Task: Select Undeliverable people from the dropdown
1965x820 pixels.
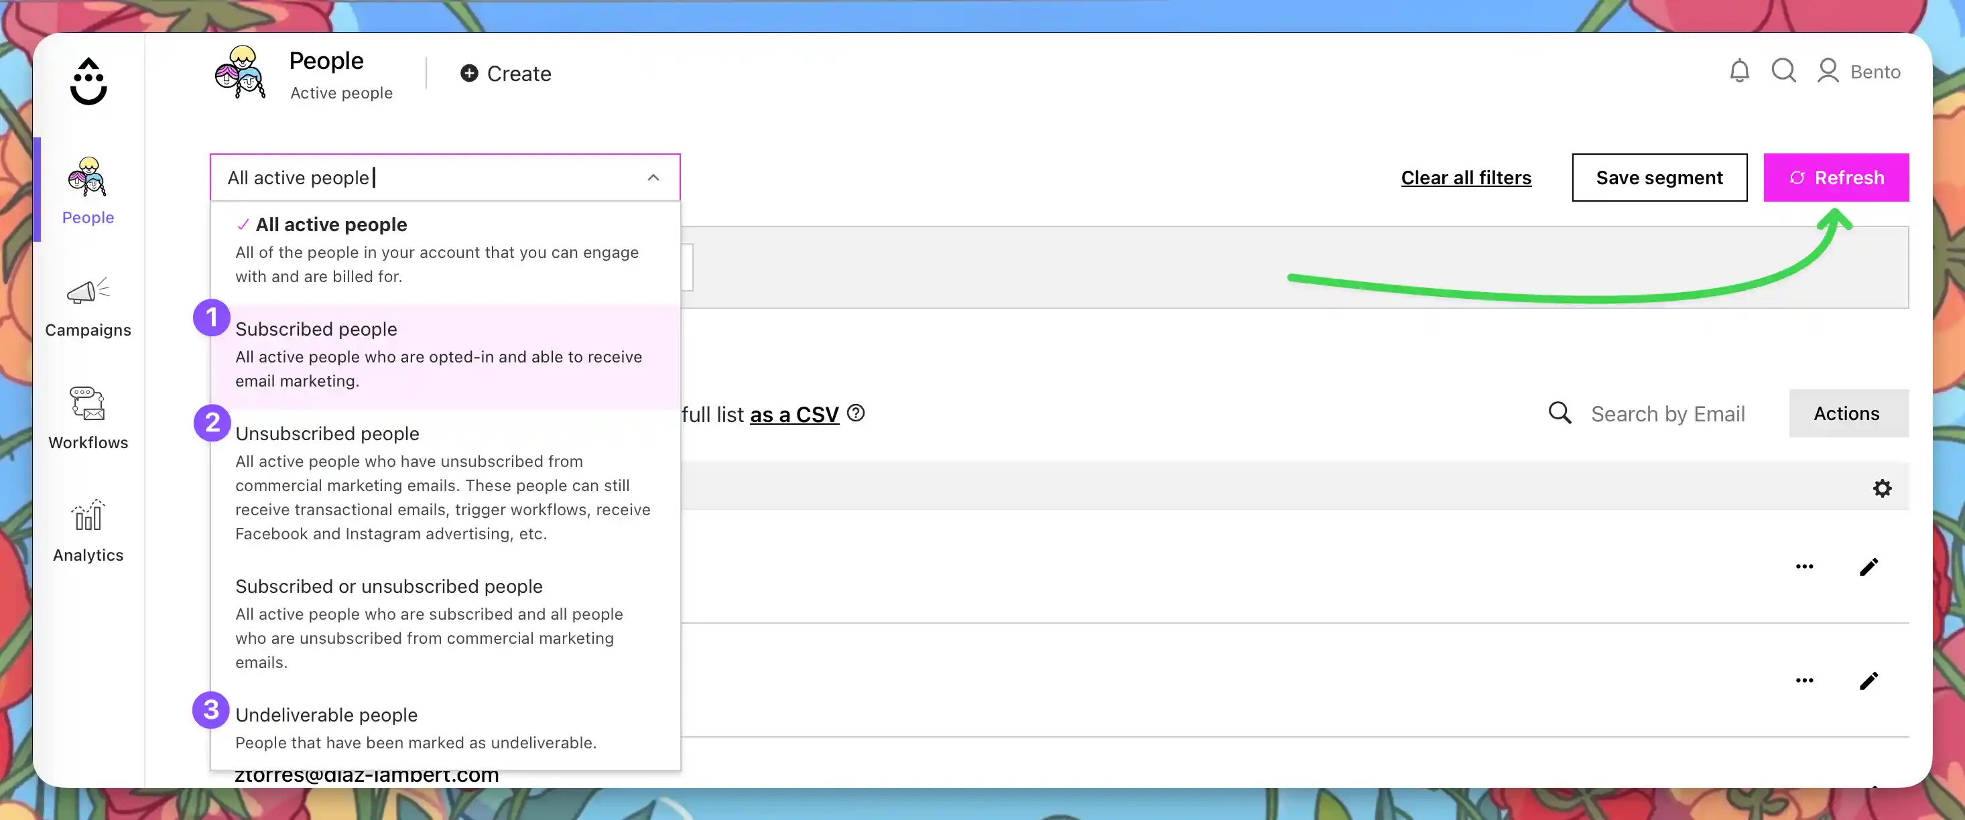Action: point(326,715)
